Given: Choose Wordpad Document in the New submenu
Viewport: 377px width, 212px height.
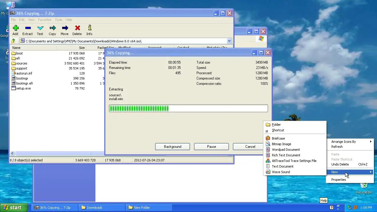Looking at the screenshot, I should [x=295, y=150].
